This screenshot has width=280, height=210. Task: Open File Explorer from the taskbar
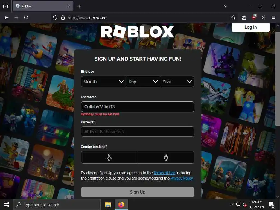coord(108,205)
